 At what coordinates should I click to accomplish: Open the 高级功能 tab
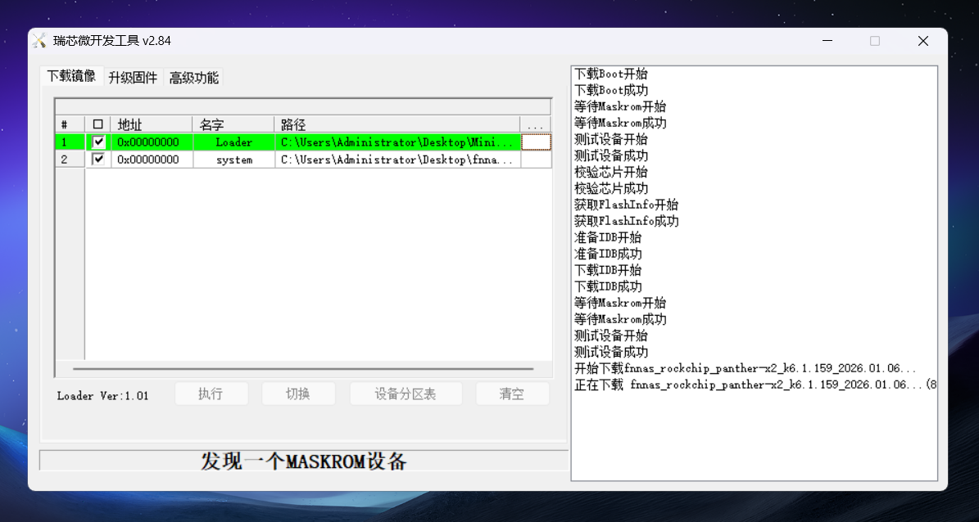[193, 78]
